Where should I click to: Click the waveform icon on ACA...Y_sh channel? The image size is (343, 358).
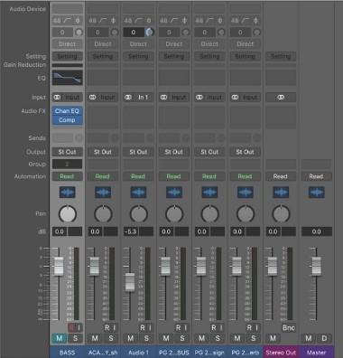click(x=103, y=193)
